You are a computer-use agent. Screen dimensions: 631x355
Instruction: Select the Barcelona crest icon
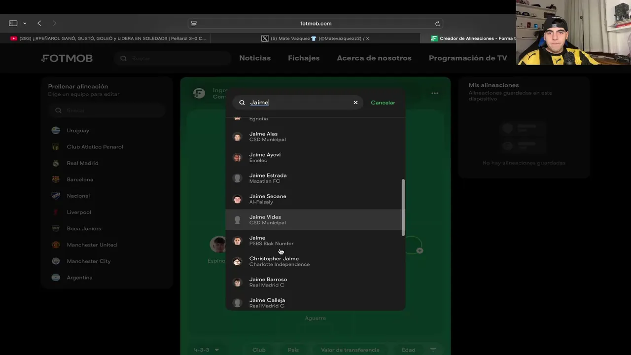[x=56, y=179]
